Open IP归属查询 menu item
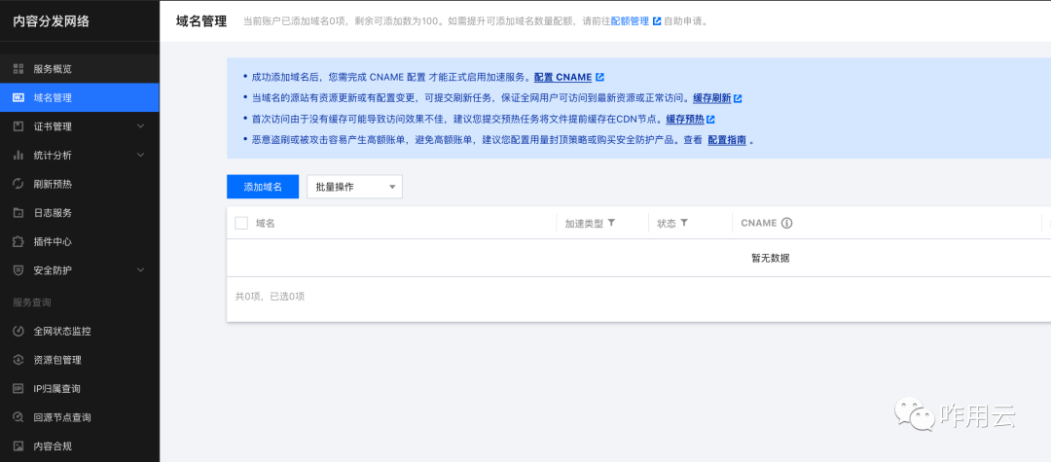The width and height of the screenshot is (1051, 462). tap(80, 388)
